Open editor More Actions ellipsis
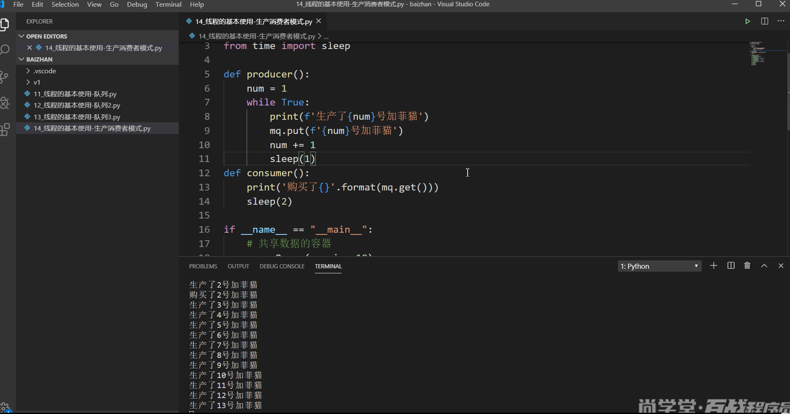This screenshot has width=790, height=414. click(x=781, y=21)
